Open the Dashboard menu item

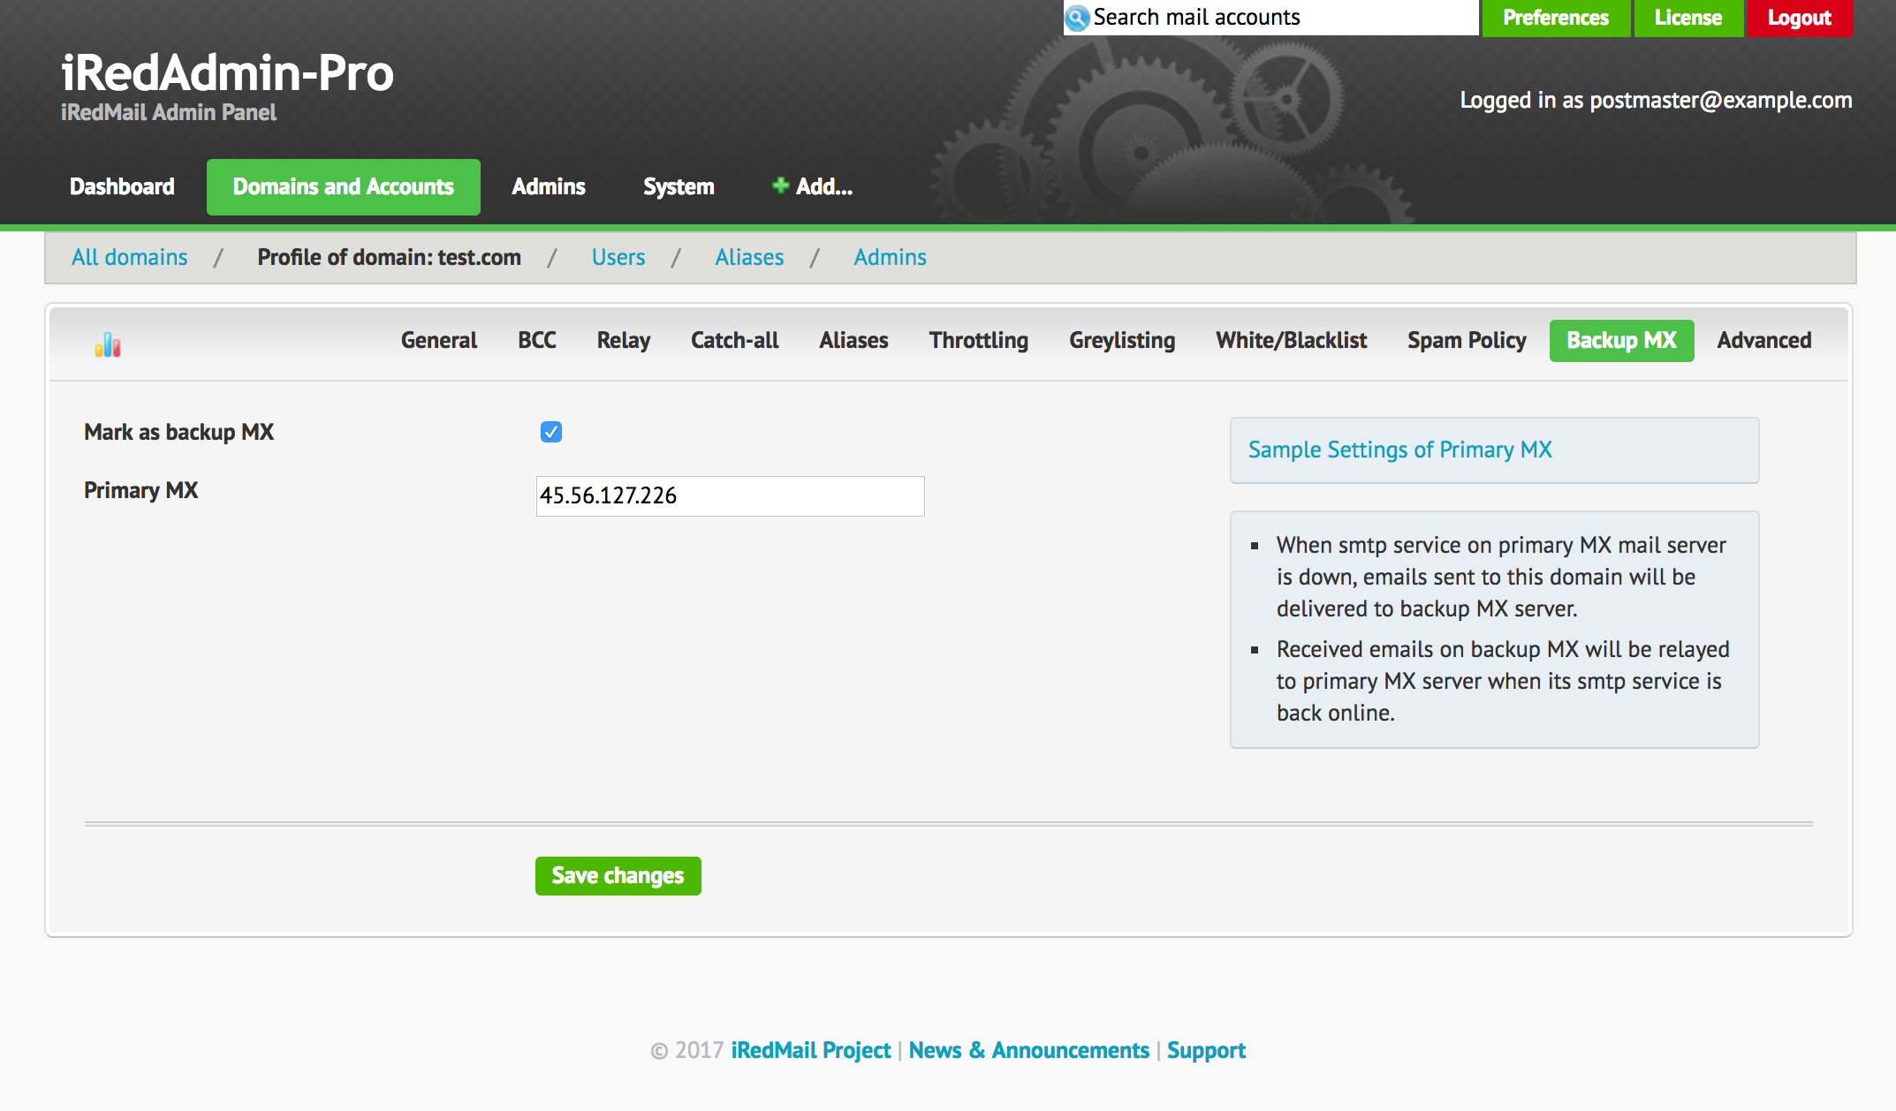point(122,186)
